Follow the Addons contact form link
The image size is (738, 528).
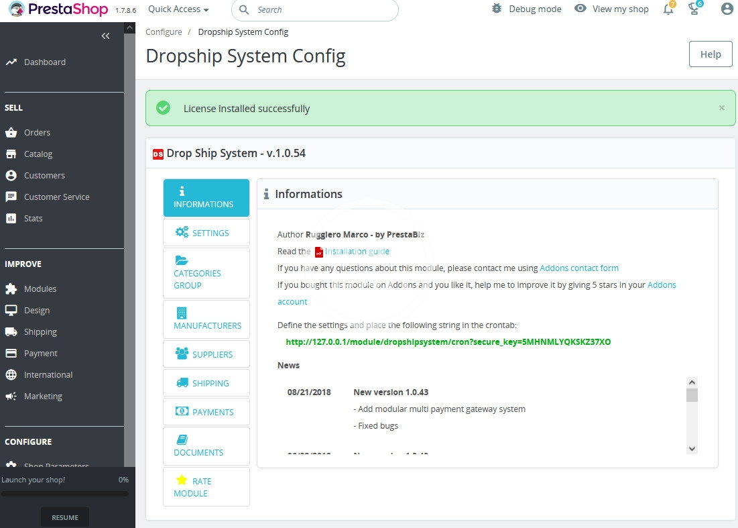coord(578,268)
